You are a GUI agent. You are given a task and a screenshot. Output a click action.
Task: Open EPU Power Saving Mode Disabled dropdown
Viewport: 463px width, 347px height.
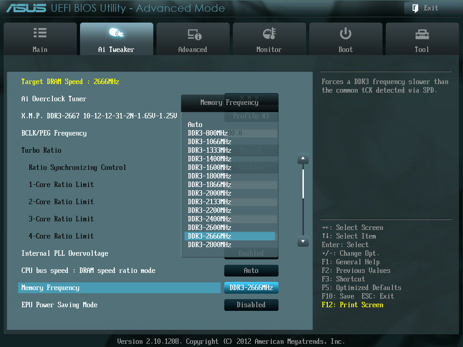click(x=251, y=305)
